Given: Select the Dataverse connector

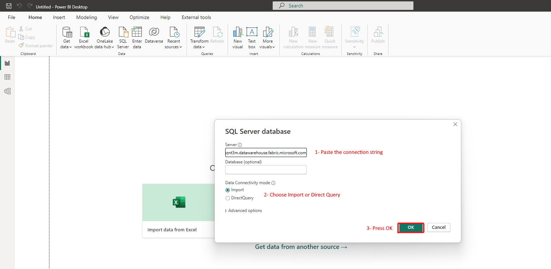Looking at the screenshot, I should pyautogui.click(x=154, y=37).
